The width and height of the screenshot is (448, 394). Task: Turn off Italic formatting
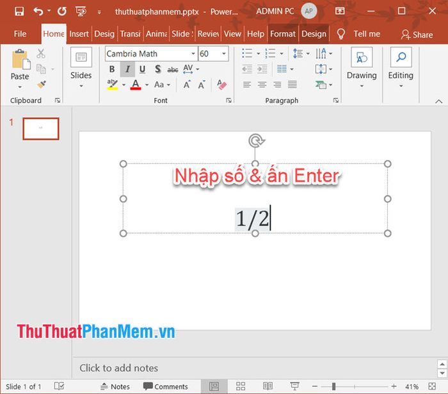coord(127,69)
